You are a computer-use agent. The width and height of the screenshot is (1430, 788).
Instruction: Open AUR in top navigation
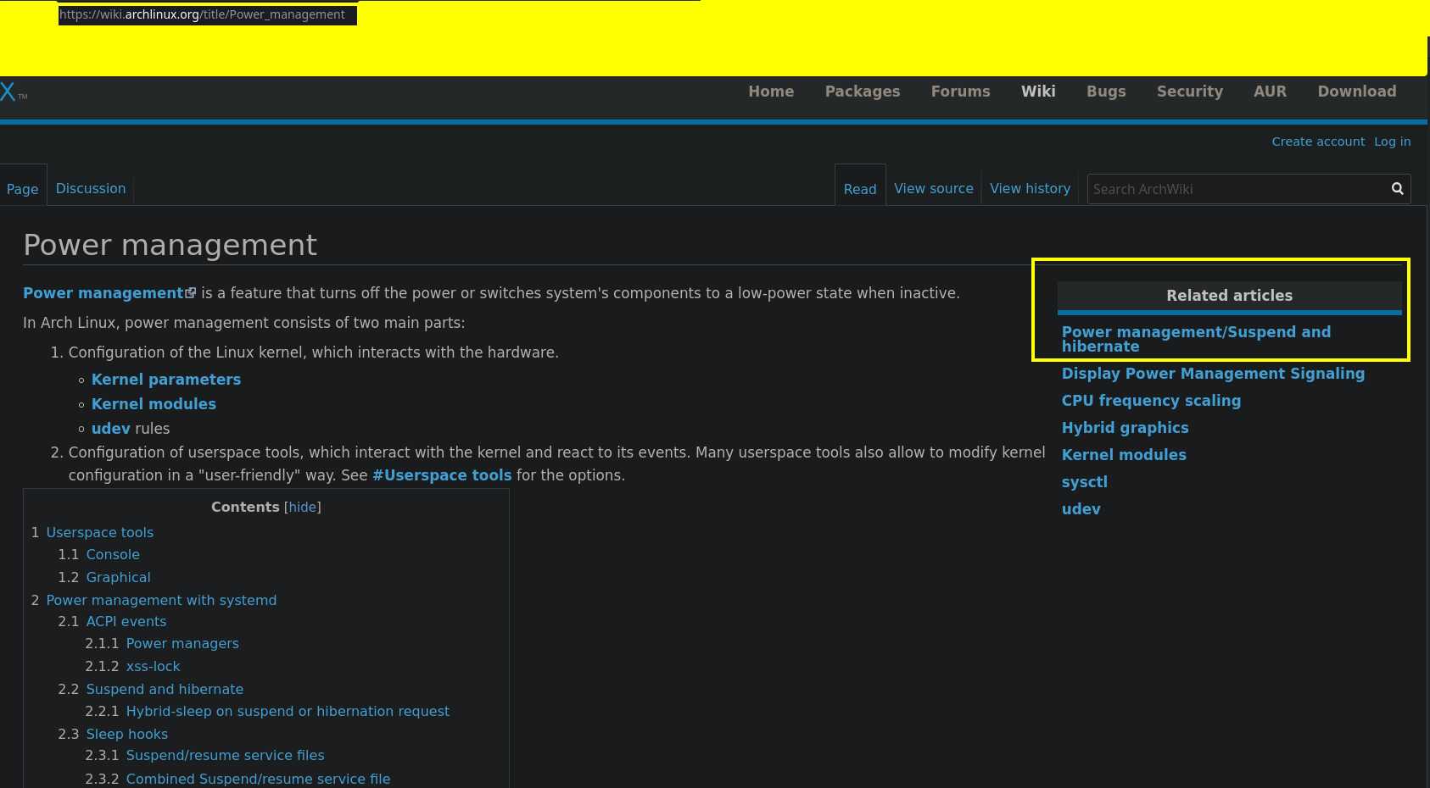click(1270, 92)
